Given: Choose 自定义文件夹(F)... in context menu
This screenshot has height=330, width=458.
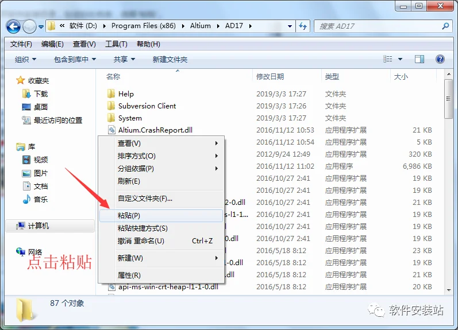Looking at the screenshot, I should (x=161, y=199).
